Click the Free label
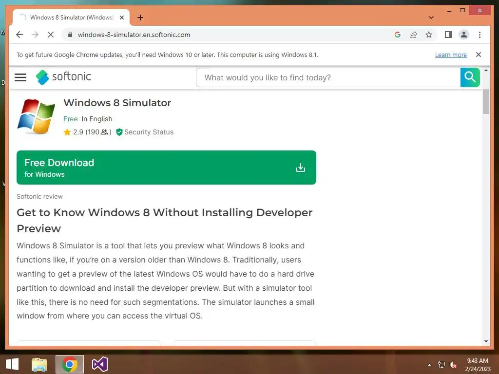499x374 pixels. pyautogui.click(x=70, y=119)
